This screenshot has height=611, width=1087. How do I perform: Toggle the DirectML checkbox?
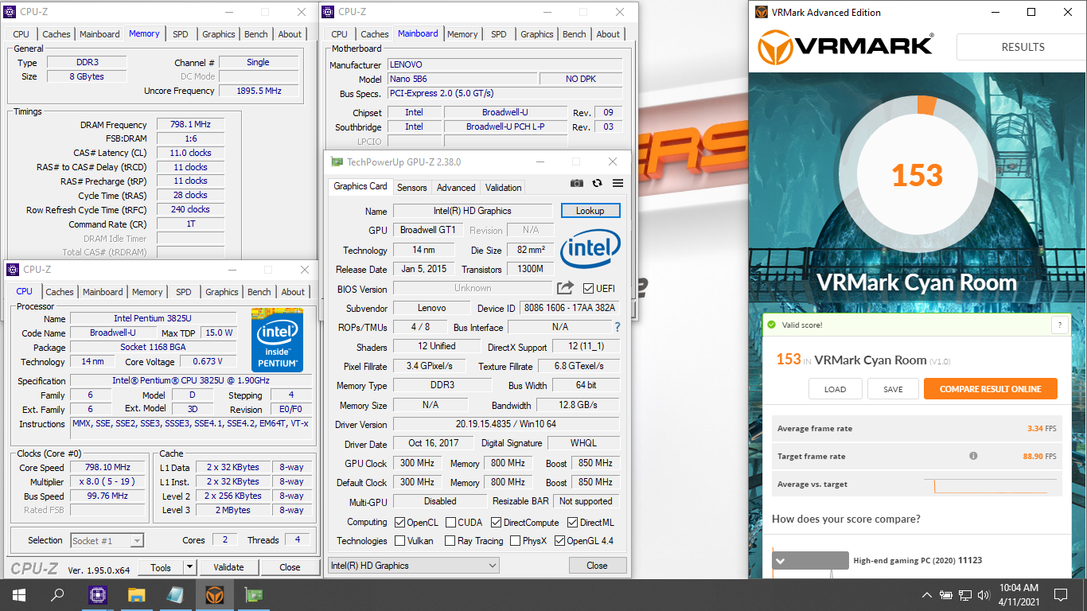(x=572, y=523)
